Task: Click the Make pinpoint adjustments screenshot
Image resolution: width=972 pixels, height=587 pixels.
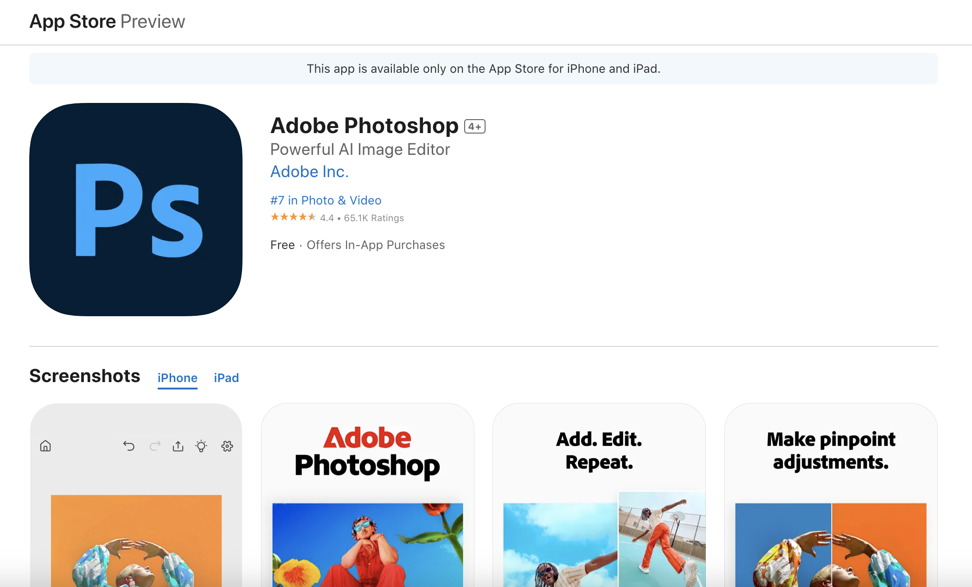Action: [x=831, y=495]
